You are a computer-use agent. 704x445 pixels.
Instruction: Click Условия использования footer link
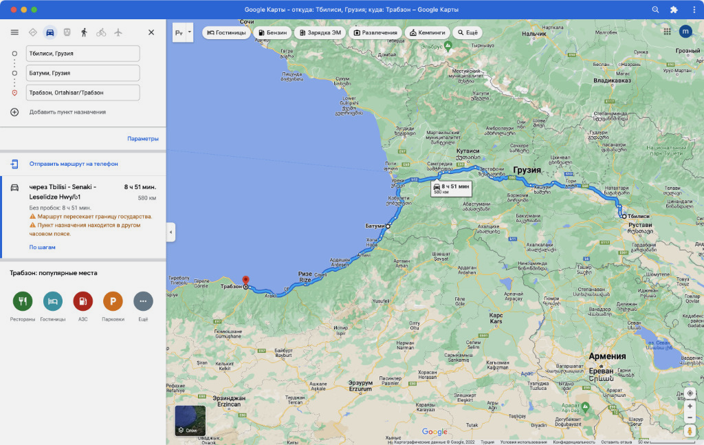(x=523, y=442)
